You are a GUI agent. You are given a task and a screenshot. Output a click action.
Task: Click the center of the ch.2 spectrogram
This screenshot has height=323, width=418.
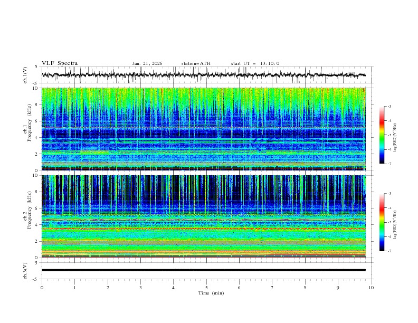[206, 216]
